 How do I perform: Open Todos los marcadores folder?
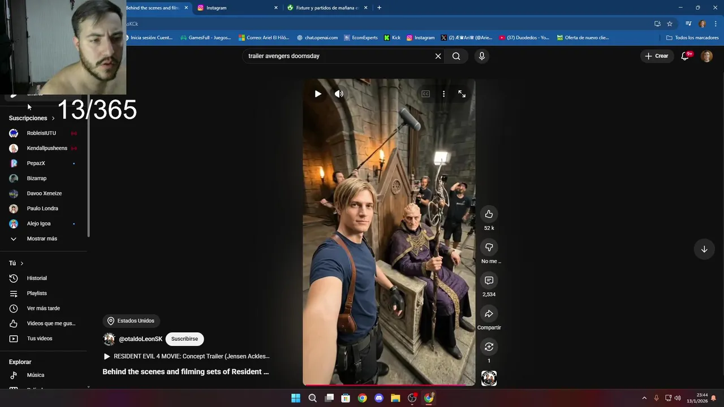click(692, 38)
